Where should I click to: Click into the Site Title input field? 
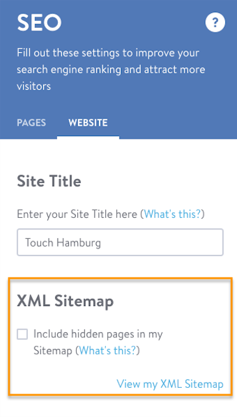[x=120, y=243]
